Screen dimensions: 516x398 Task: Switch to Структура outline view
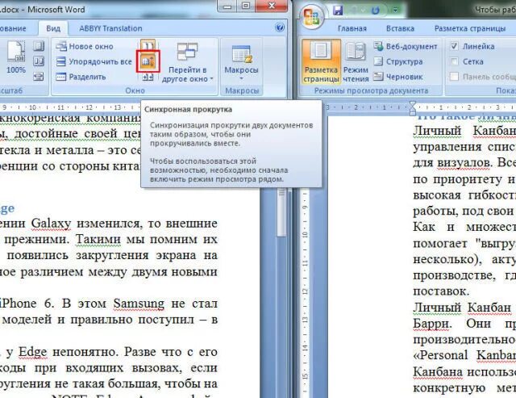(x=398, y=61)
